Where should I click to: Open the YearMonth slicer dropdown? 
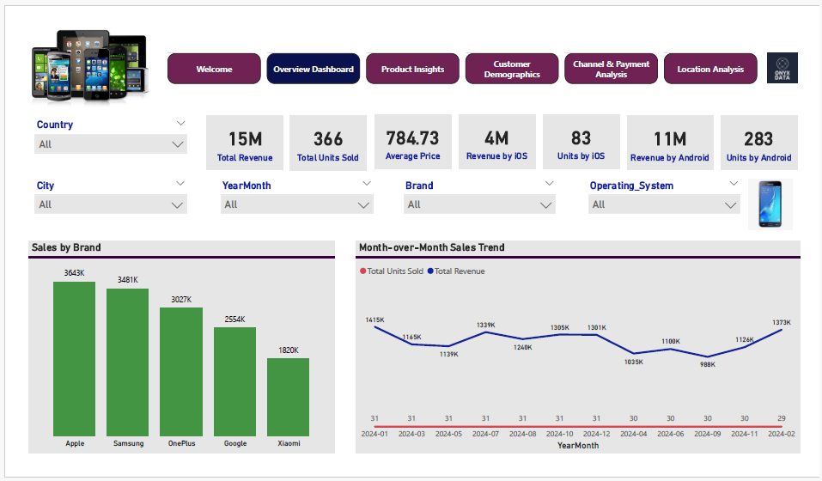[x=296, y=204]
